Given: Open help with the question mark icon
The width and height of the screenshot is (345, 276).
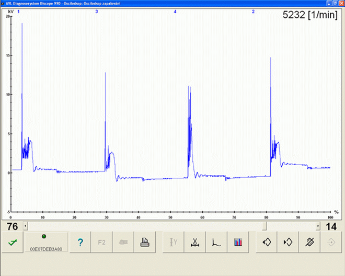Looking at the screenshot, I should (x=80, y=243).
